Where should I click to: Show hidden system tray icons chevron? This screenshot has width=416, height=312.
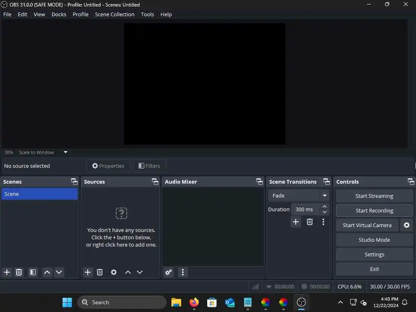coord(340,302)
